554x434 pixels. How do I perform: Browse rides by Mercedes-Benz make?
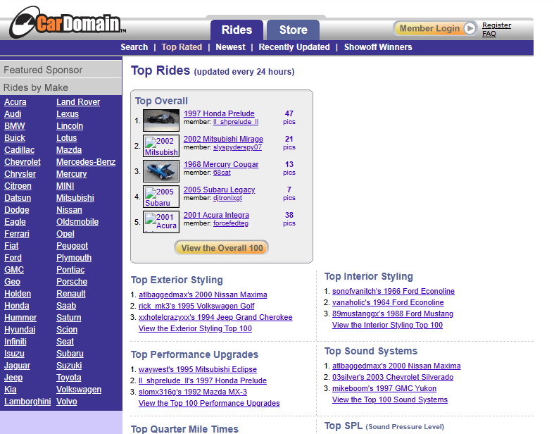[86, 162]
